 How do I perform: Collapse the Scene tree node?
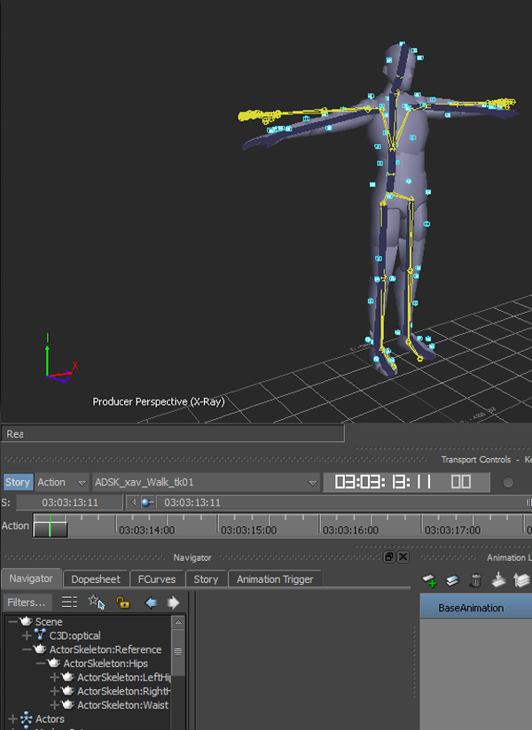pyautogui.click(x=13, y=622)
